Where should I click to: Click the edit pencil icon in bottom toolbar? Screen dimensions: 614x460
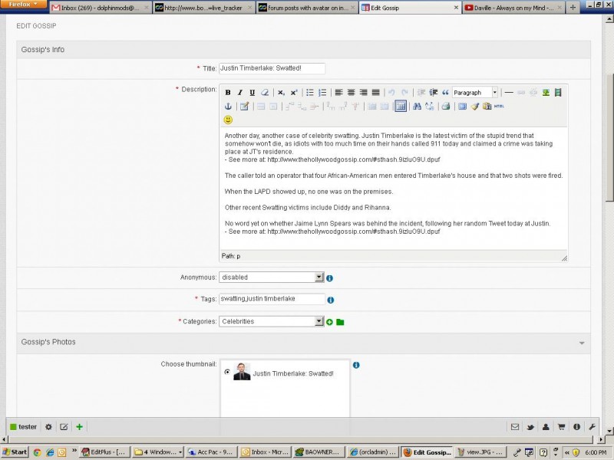pyautogui.click(x=64, y=427)
